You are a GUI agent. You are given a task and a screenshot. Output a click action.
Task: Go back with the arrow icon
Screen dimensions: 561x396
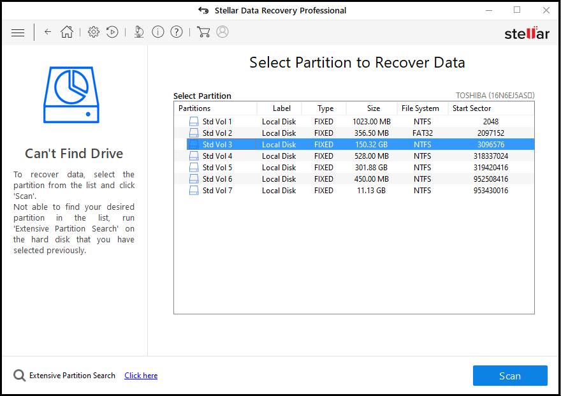pyautogui.click(x=48, y=32)
